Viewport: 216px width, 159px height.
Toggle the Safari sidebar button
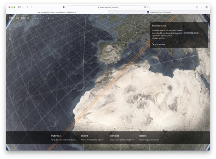coord(19,7)
